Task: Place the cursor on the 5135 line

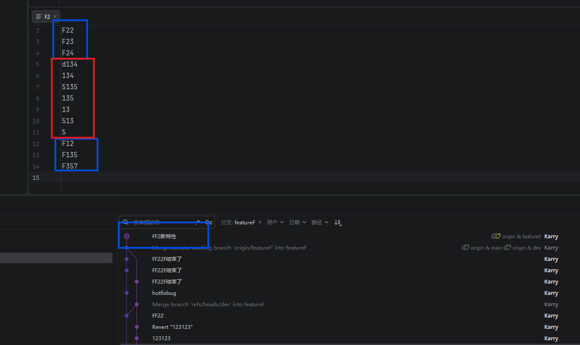Action: (x=70, y=87)
